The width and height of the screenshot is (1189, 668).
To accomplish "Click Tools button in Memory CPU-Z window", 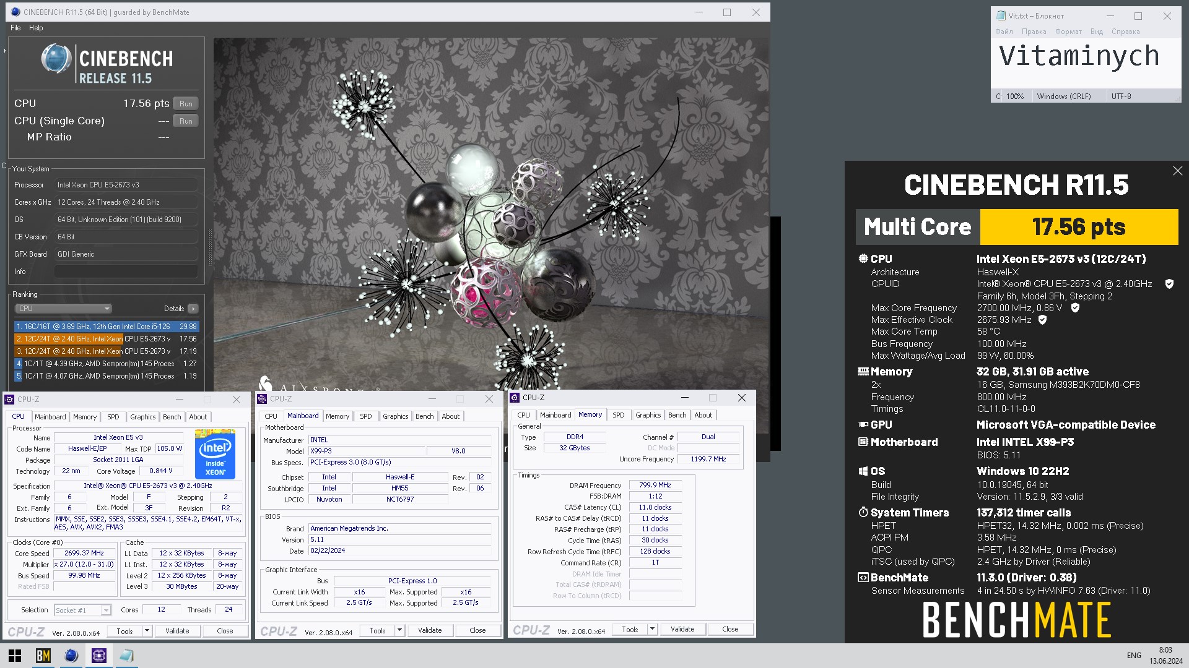I will pos(630,629).
